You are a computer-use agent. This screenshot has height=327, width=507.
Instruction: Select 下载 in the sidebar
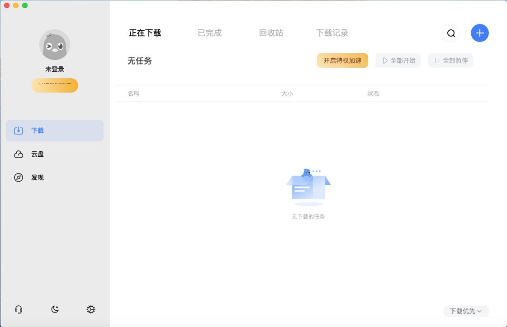click(x=55, y=131)
